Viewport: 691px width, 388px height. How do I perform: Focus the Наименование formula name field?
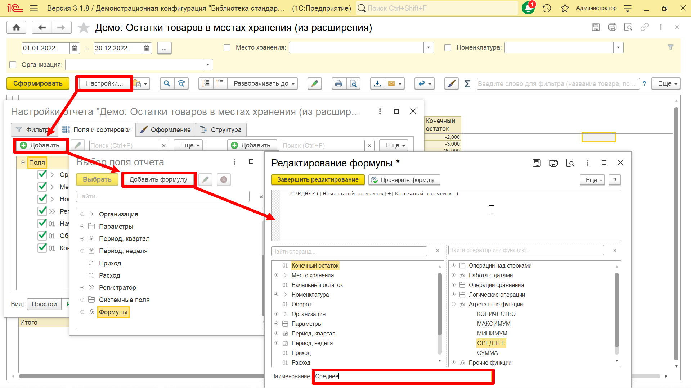[403, 376]
